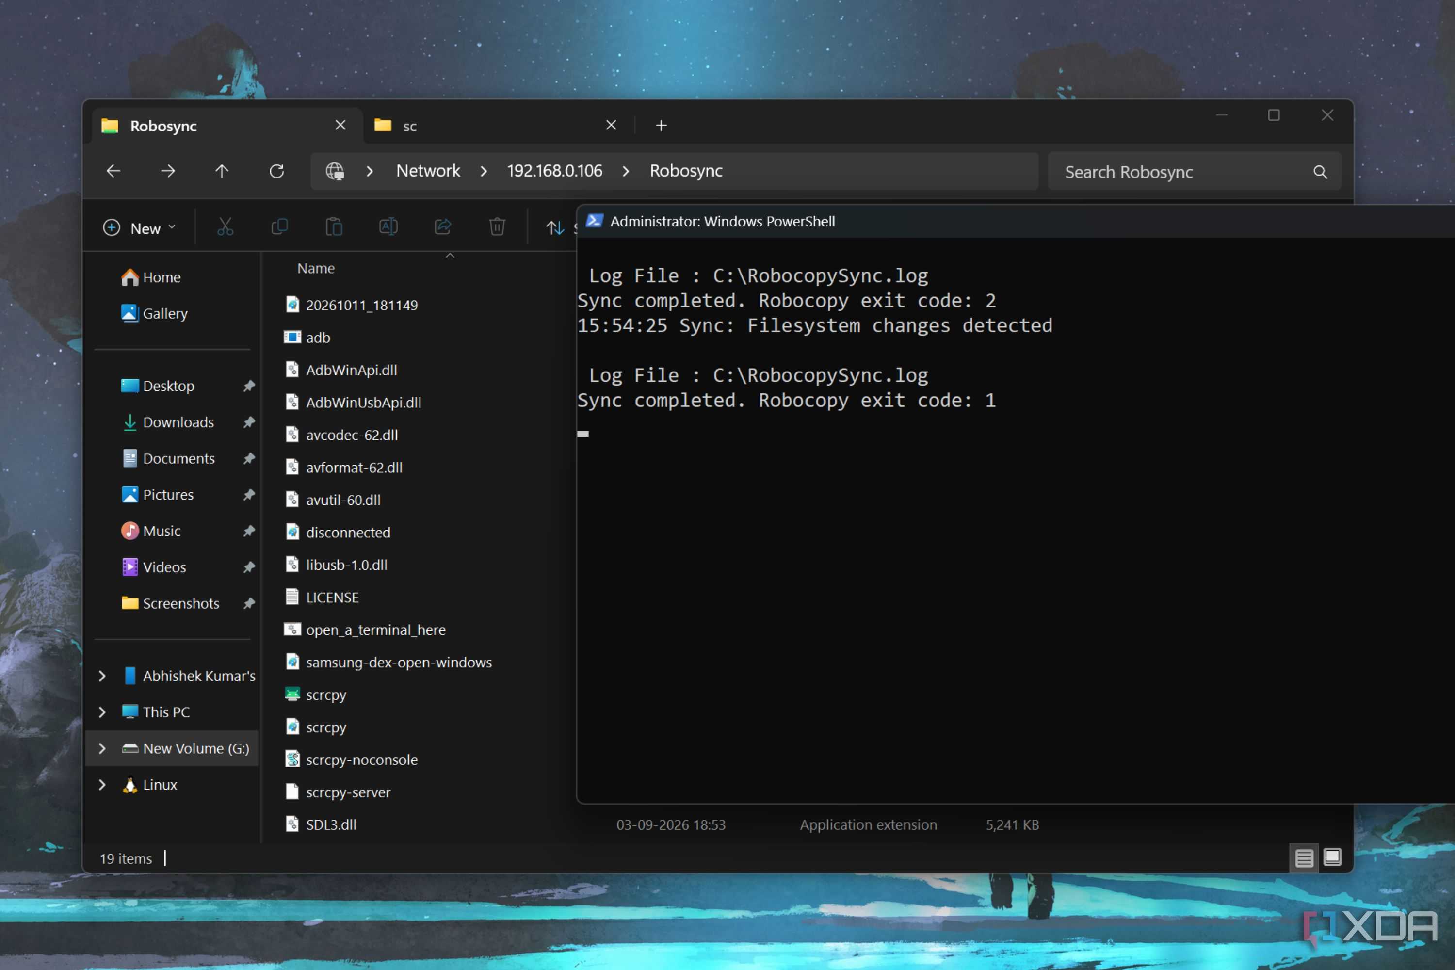The image size is (1455, 970).
Task: Click the Cut scissors icon in toolbar
Action: (x=225, y=227)
